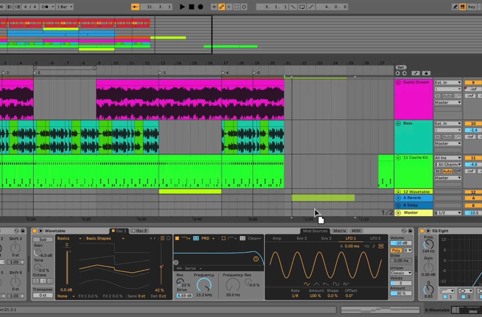The image size is (482, 317).
Task: Toggle the Punch-Out switch icon
Action: tap(311, 7)
